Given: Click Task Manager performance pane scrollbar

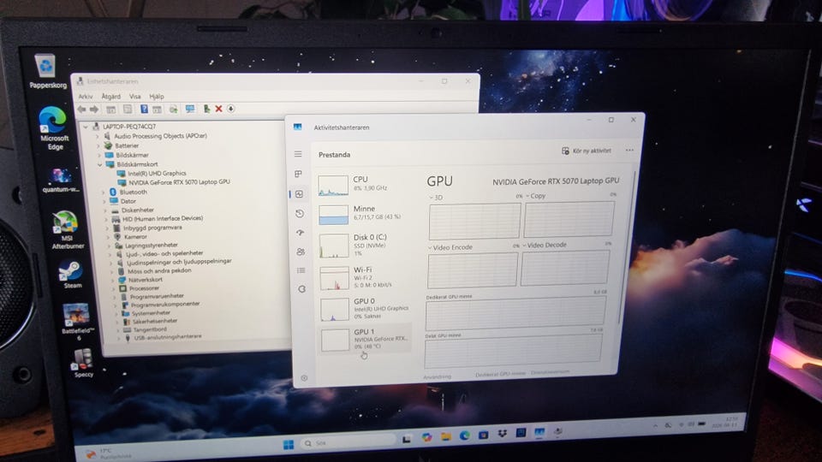Looking at the screenshot, I should [627, 246].
